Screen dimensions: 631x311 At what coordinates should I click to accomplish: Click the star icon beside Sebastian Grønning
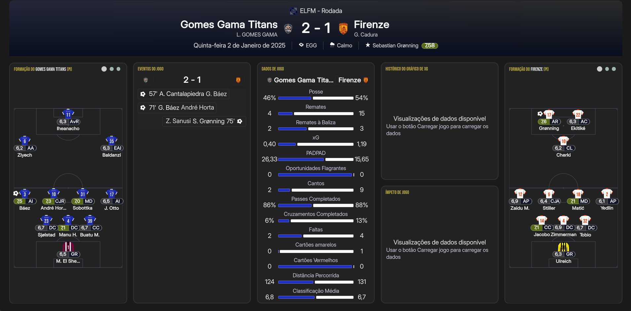[x=368, y=45]
